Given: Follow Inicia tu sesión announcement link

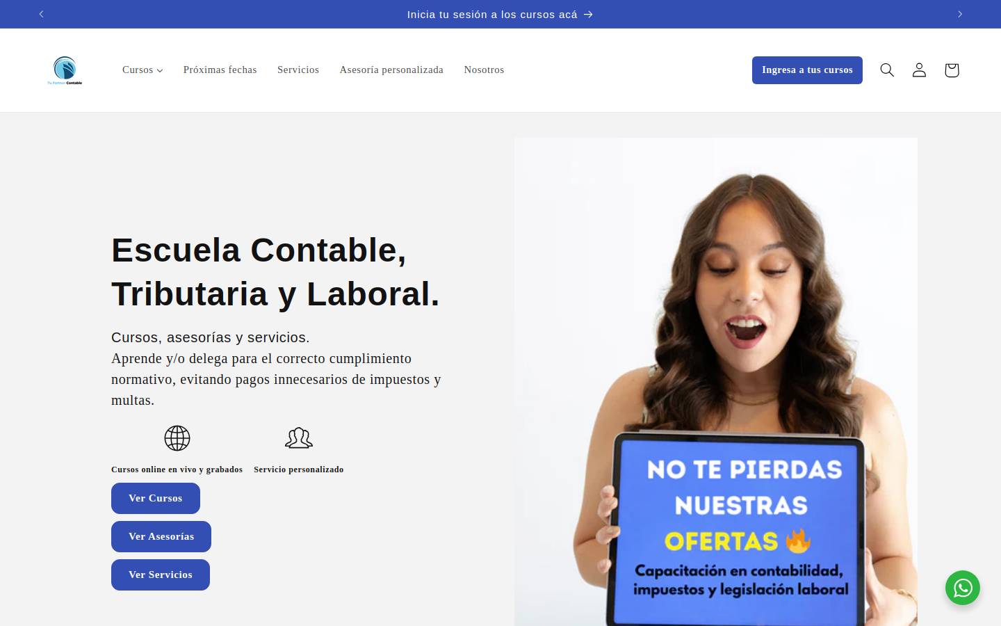Looking at the screenshot, I should click(500, 14).
